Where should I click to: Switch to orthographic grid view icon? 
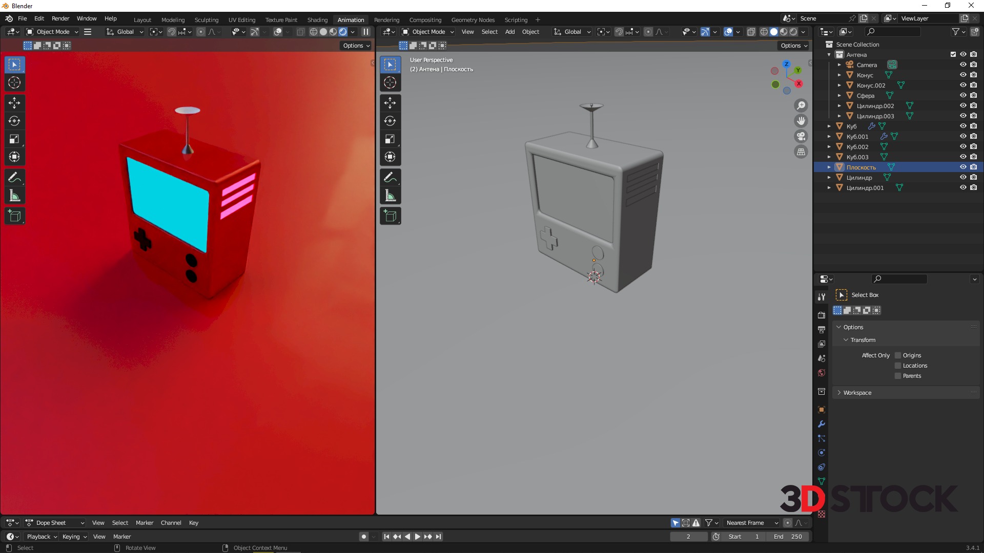click(801, 152)
